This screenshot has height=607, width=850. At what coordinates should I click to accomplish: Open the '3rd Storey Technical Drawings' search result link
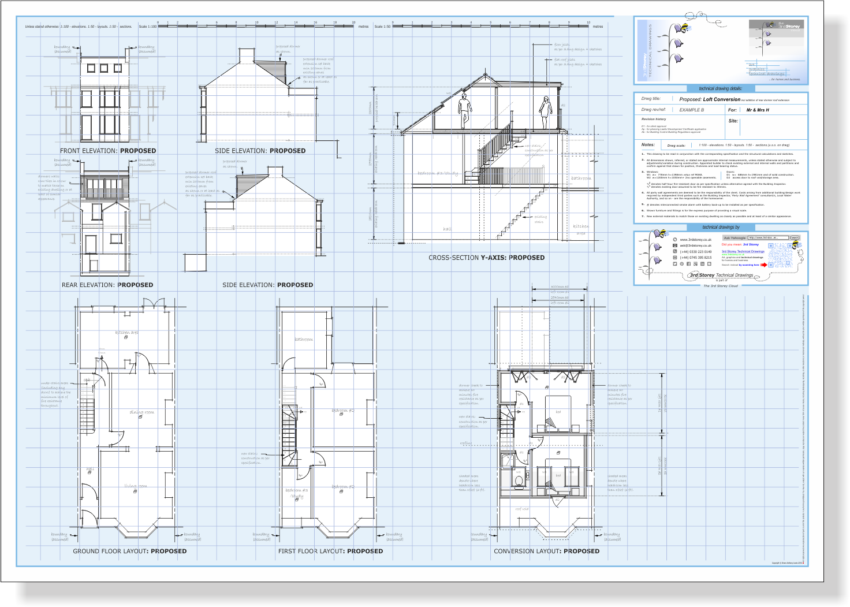743,252
